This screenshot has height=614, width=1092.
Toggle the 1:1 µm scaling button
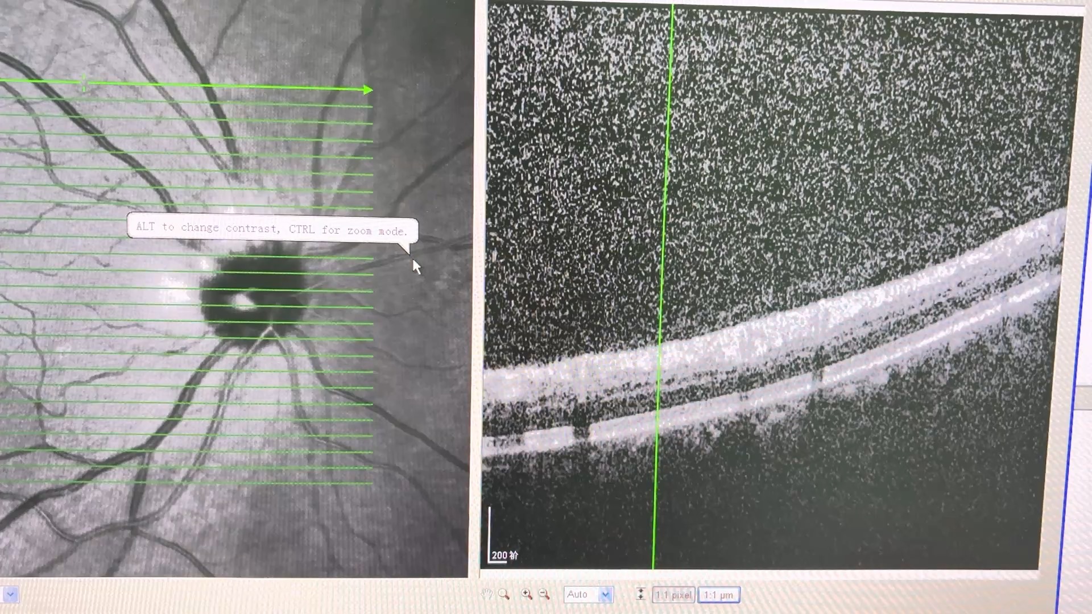(x=718, y=595)
